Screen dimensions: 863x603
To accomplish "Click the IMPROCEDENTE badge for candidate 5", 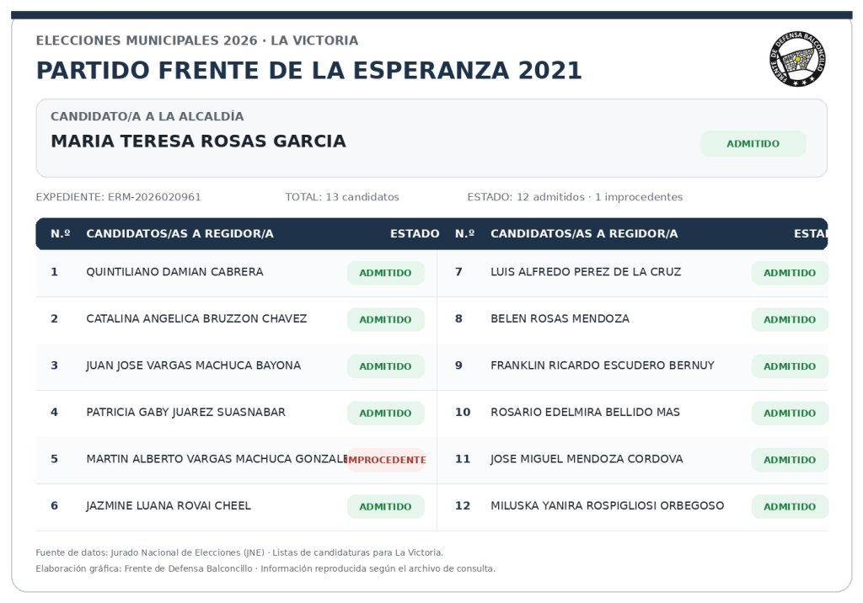I will (386, 460).
